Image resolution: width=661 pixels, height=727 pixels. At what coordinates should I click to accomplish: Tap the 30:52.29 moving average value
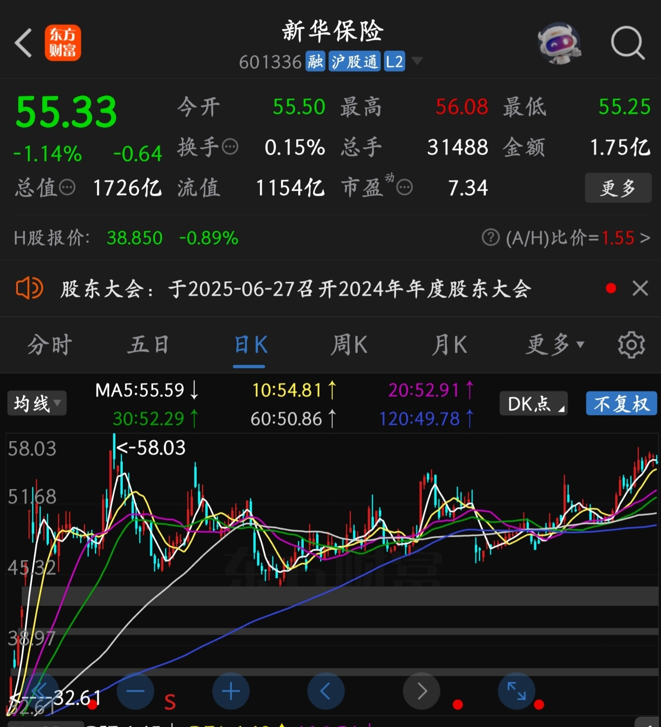click(156, 419)
